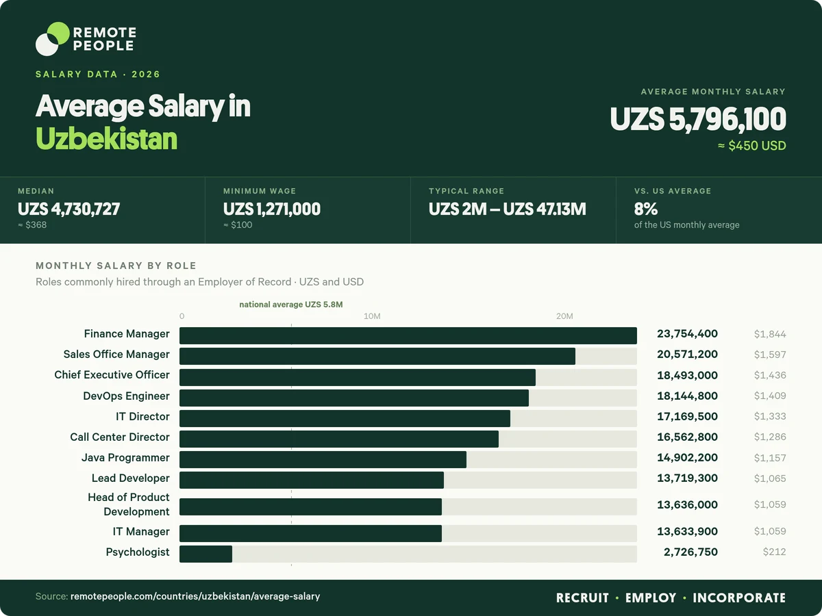The image size is (822, 616).
Task: Click the 'DevOps Engineer' role label
Action: [127, 396]
